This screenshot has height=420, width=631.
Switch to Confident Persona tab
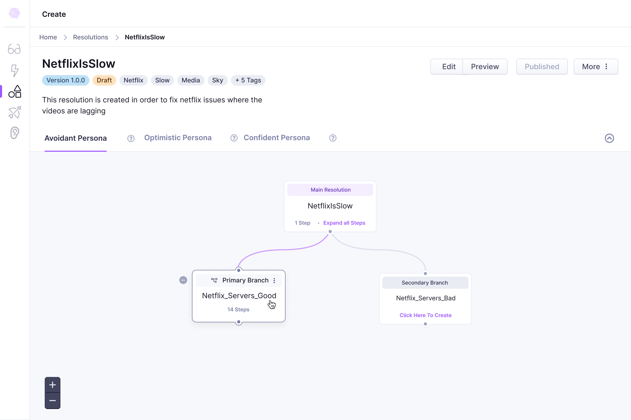(277, 138)
